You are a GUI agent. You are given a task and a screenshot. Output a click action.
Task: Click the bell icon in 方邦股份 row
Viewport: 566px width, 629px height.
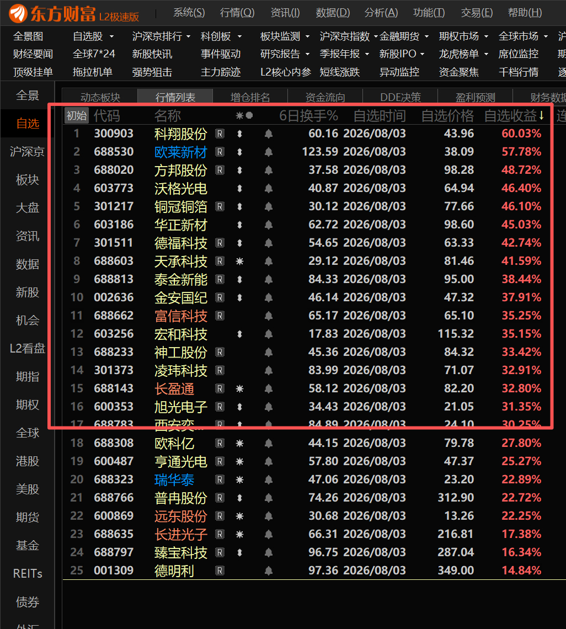tap(269, 170)
